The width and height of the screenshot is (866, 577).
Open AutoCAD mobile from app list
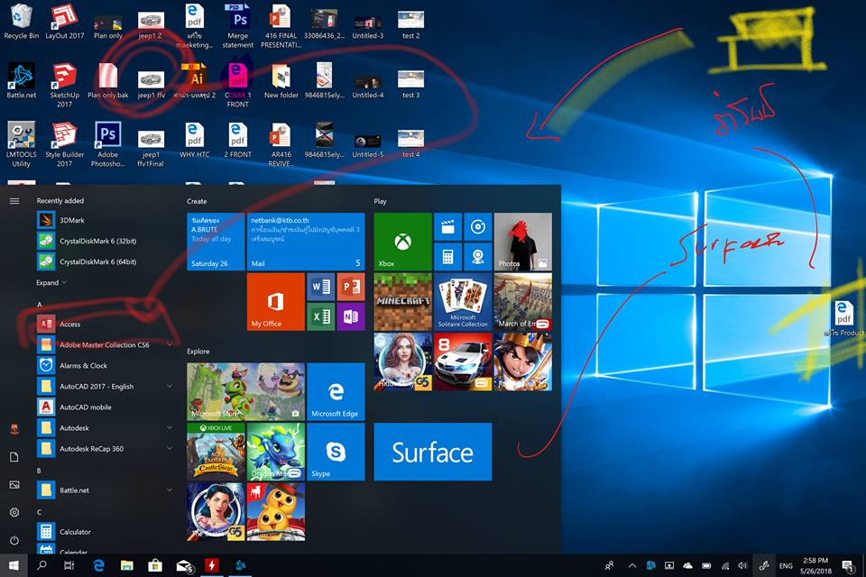point(105,407)
